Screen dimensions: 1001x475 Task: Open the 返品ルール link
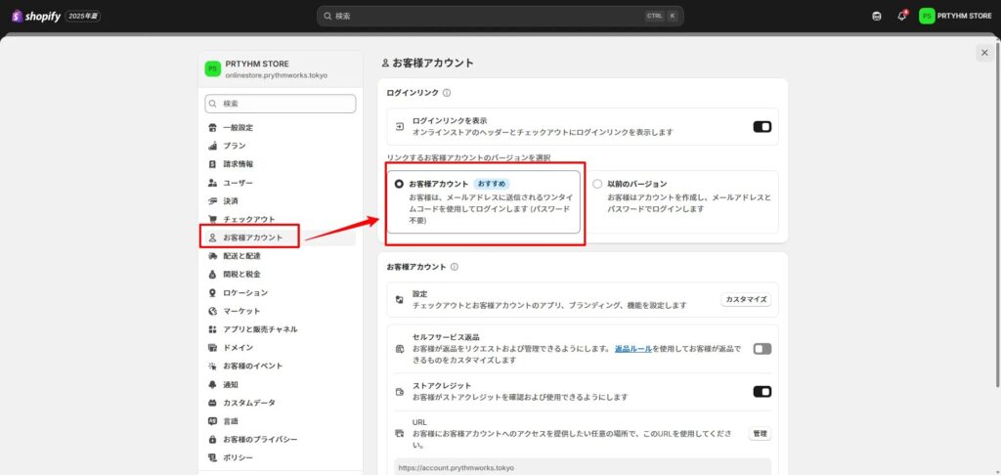point(633,349)
